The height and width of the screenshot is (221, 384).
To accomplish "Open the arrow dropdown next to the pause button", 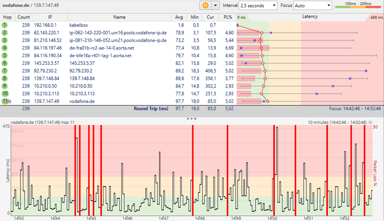I will pyautogui.click(x=216, y=5).
